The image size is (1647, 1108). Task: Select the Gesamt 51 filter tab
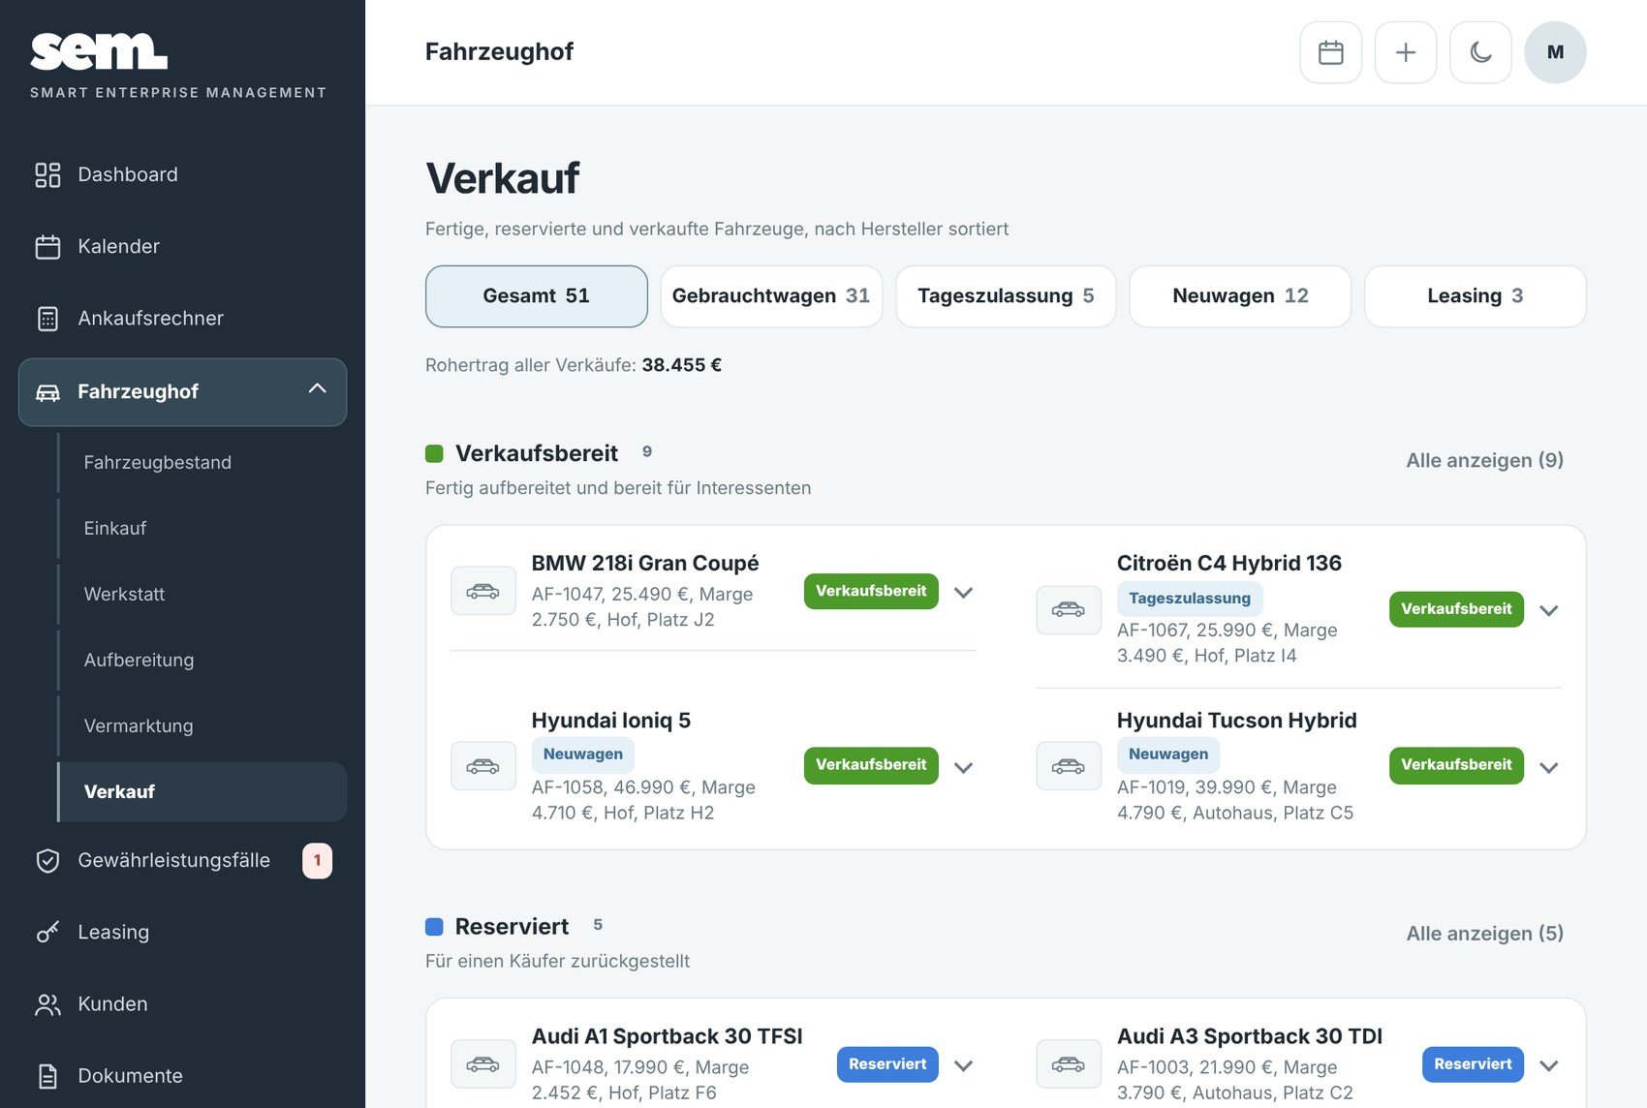click(x=536, y=296)
